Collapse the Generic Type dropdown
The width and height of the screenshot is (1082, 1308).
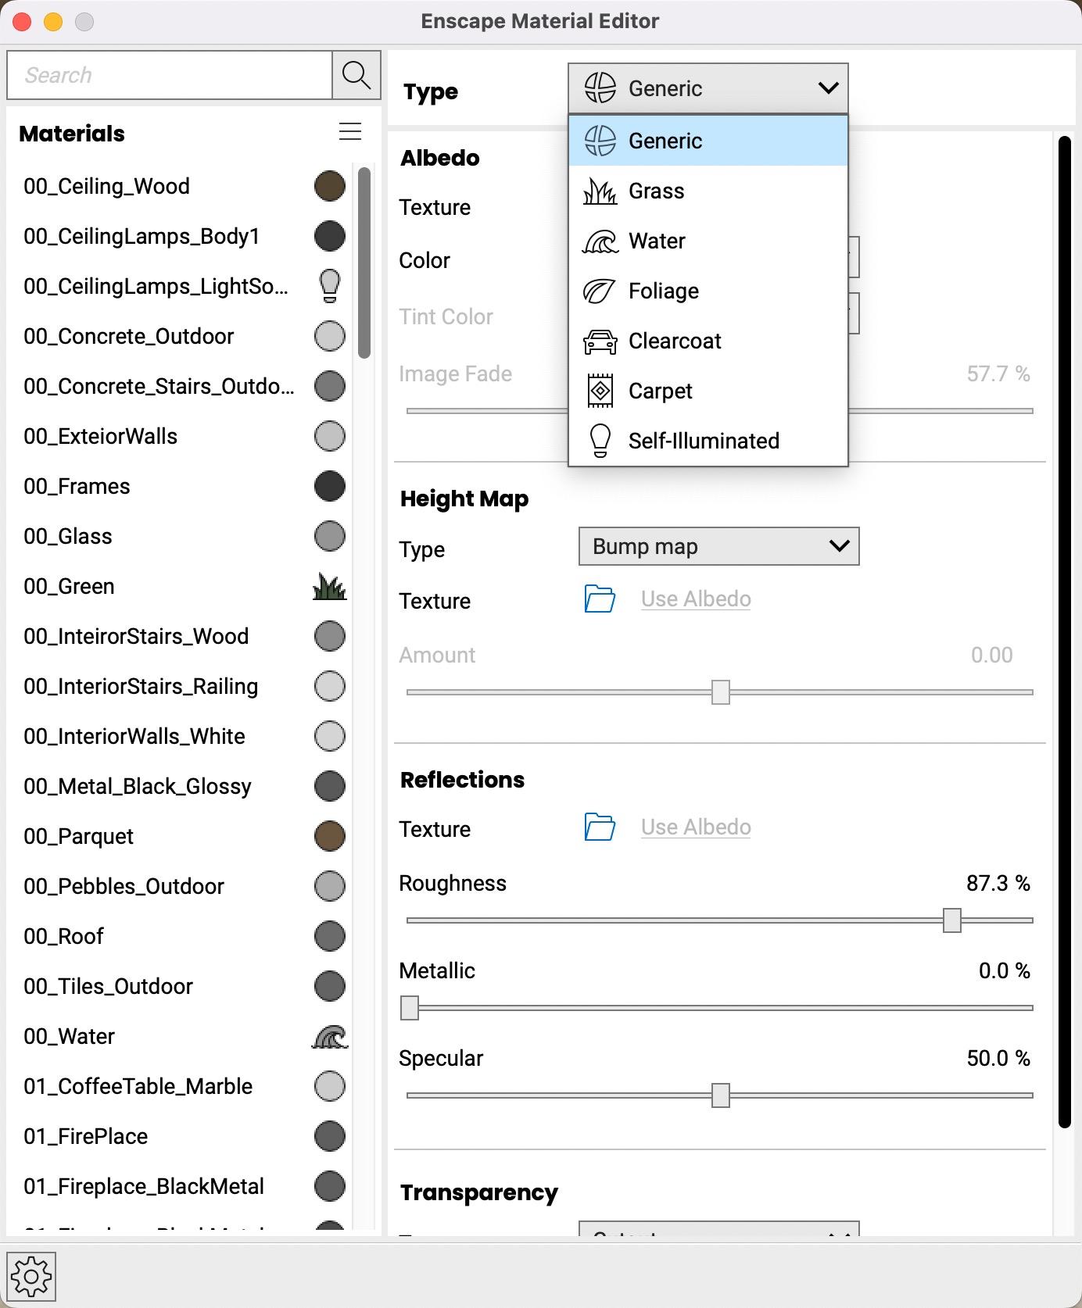[708, 88]
